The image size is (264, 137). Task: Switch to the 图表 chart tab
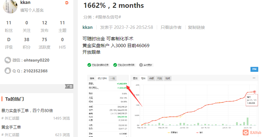click(x=135, y=78)
